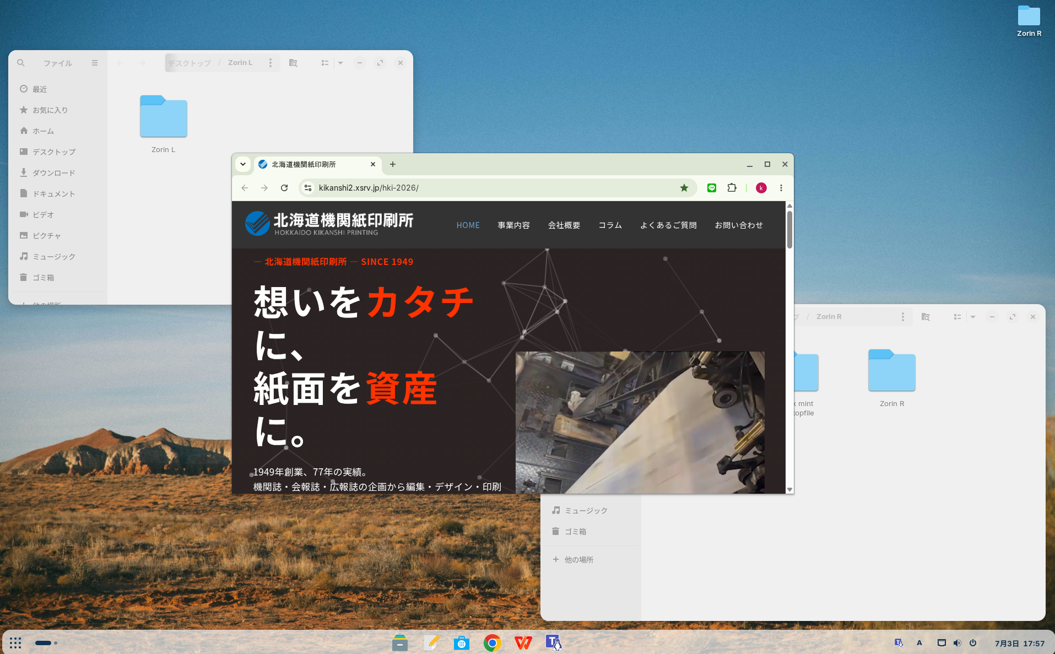Open volume control in system tray
Viewport: 1055px width, 654px height.
957,643
